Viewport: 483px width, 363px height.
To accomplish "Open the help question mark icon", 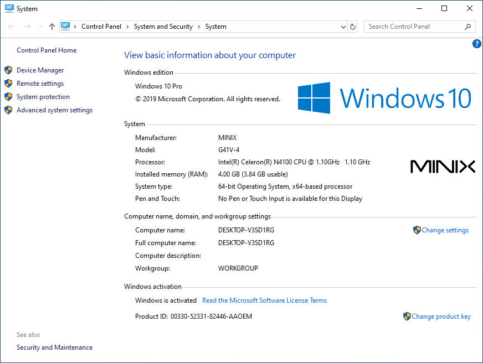I will click(476, 44).
